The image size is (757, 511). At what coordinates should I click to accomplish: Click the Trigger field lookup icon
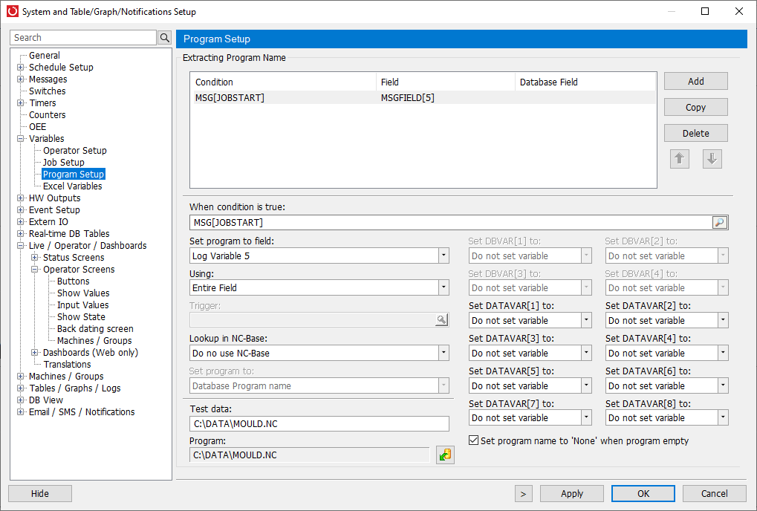tap(441, 320)
